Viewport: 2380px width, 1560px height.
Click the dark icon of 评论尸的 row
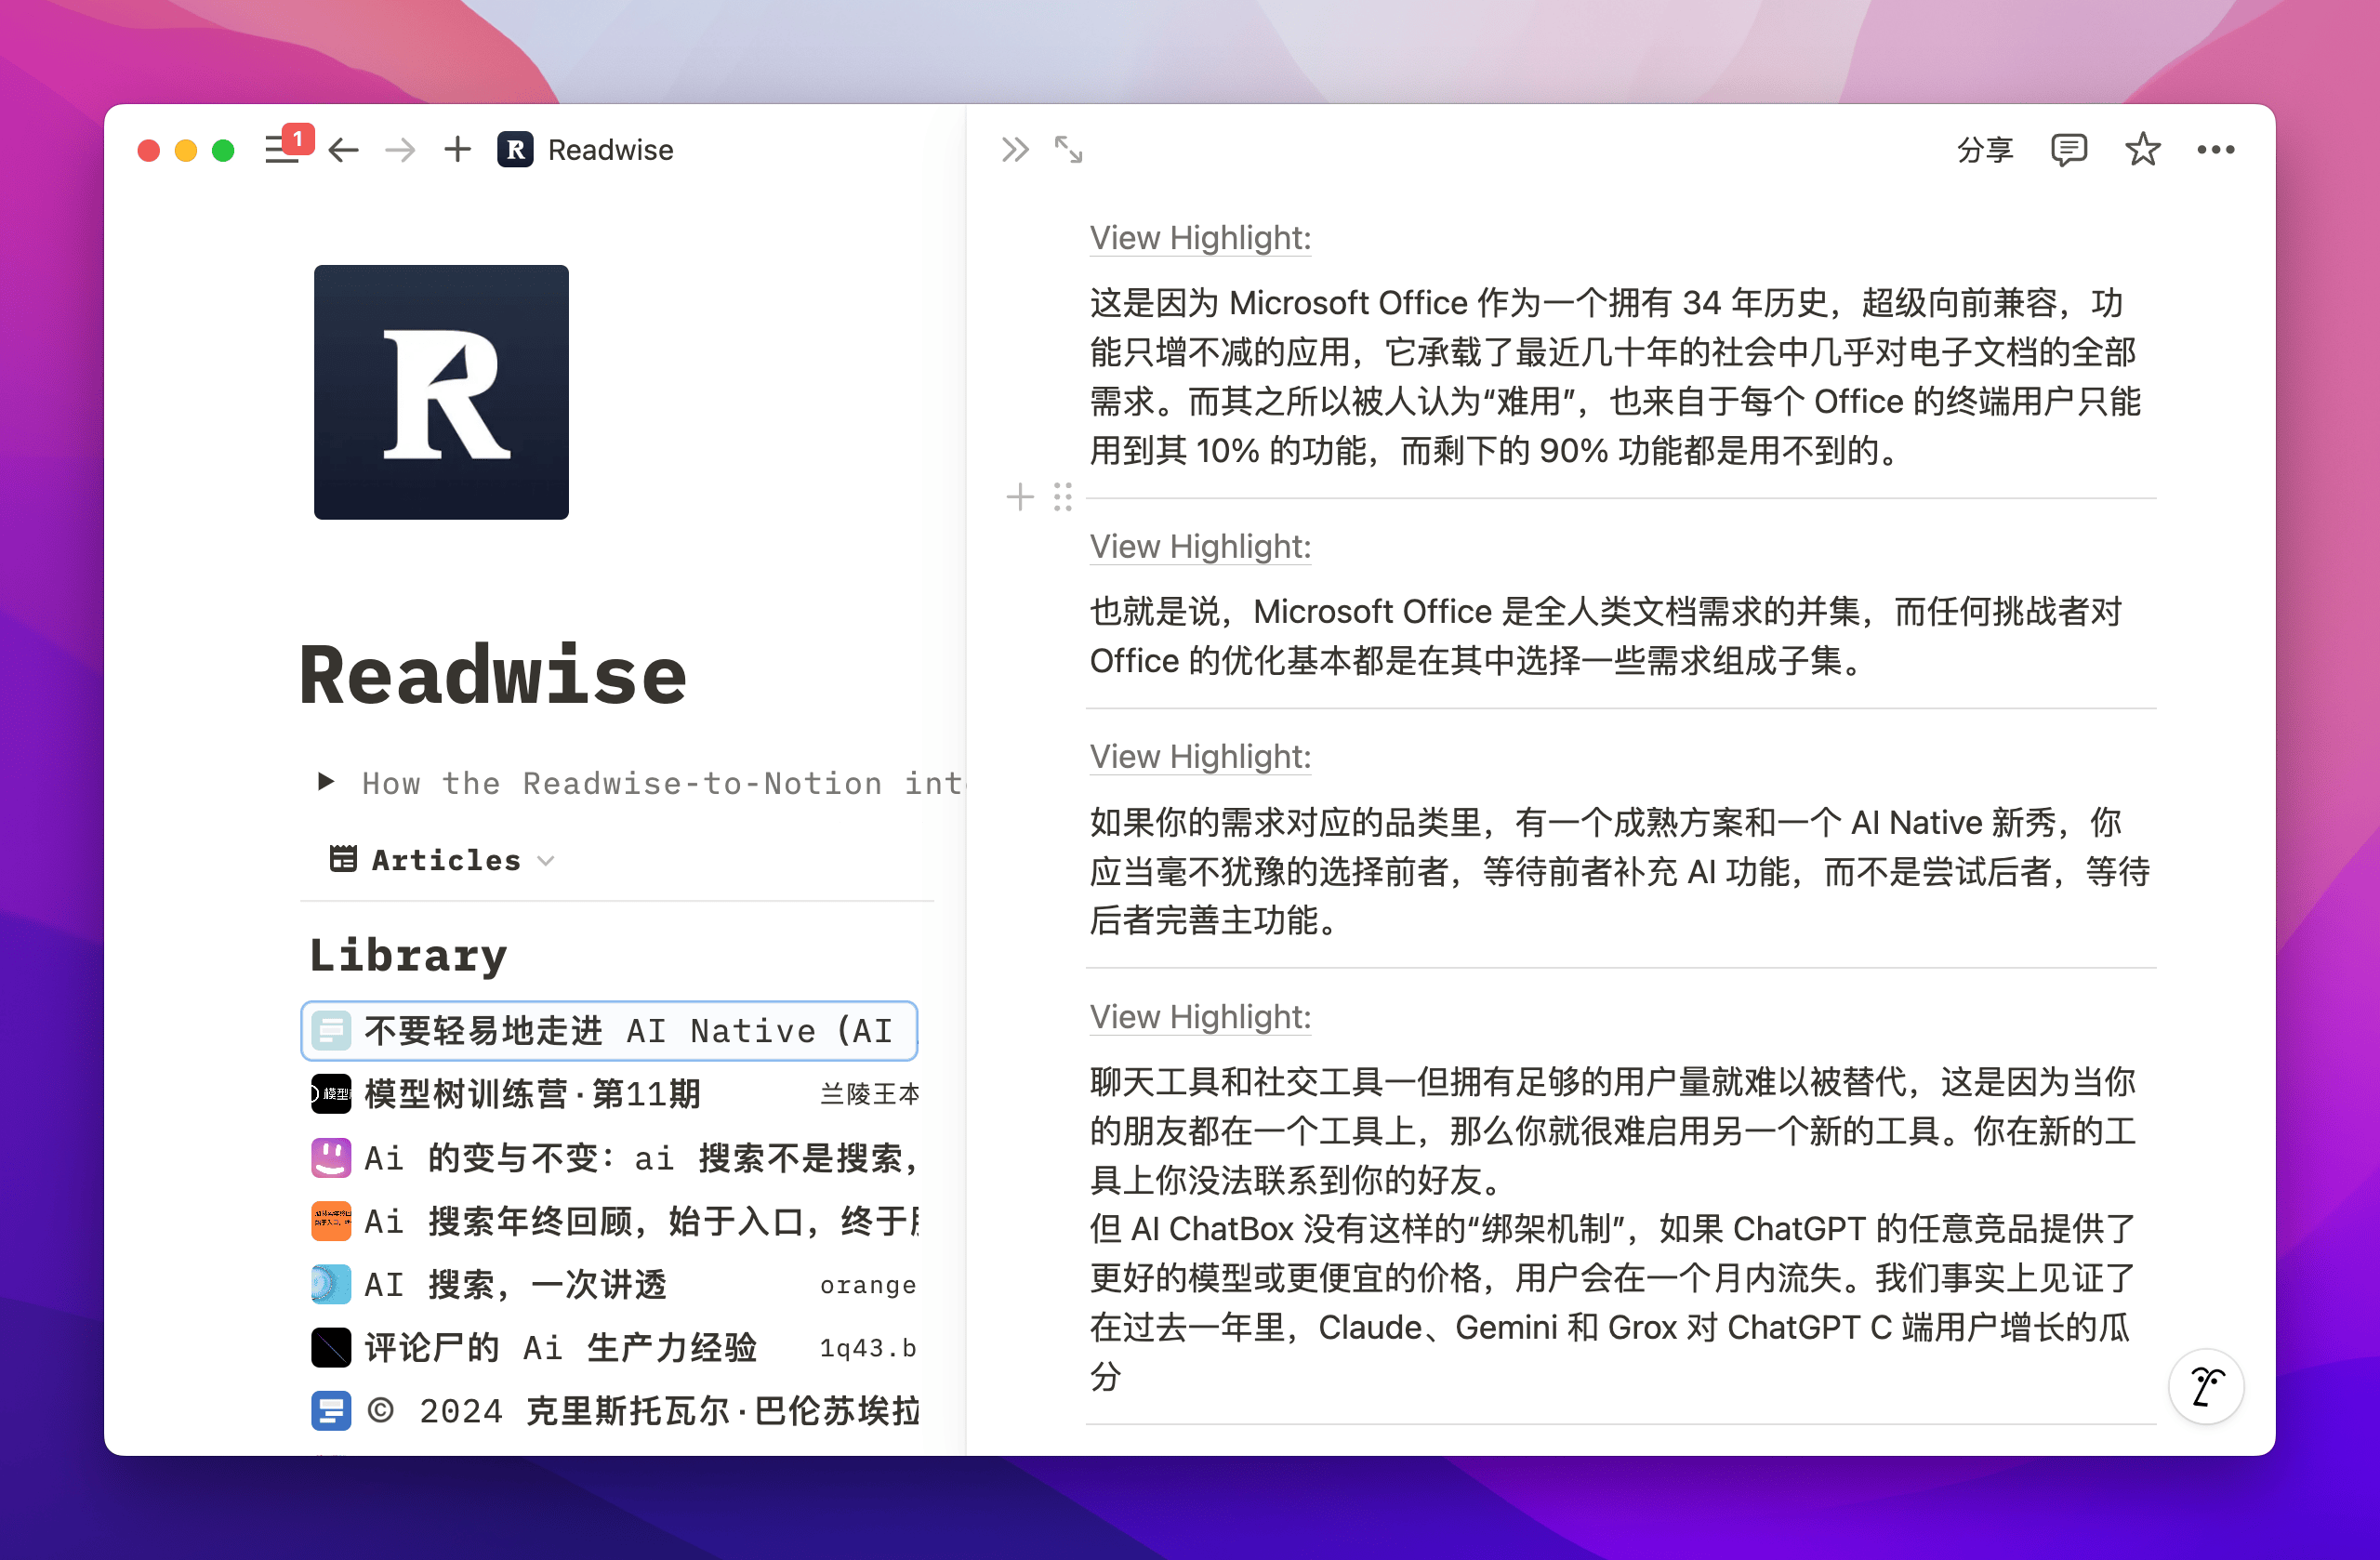point(331,1347)
